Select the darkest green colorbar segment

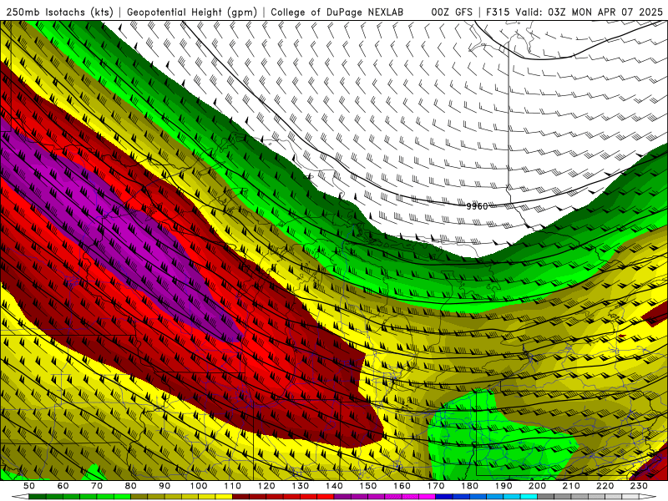pos(38,496)
